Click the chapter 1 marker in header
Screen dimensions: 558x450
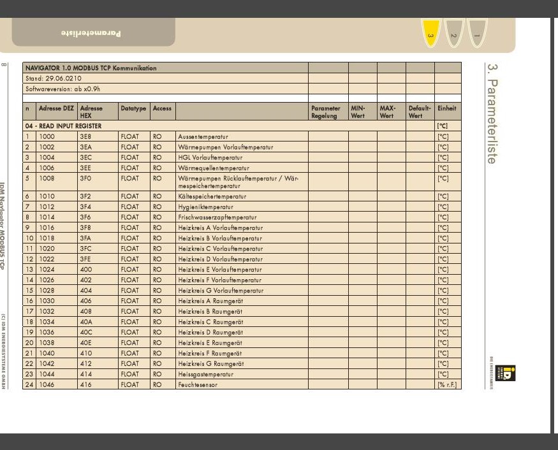pyautogui.click(x=477, y=33)
